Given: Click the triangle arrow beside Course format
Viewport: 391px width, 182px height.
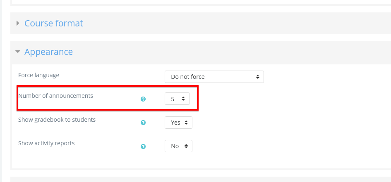Looking at the screenshot, I should (x=18, y=23).
